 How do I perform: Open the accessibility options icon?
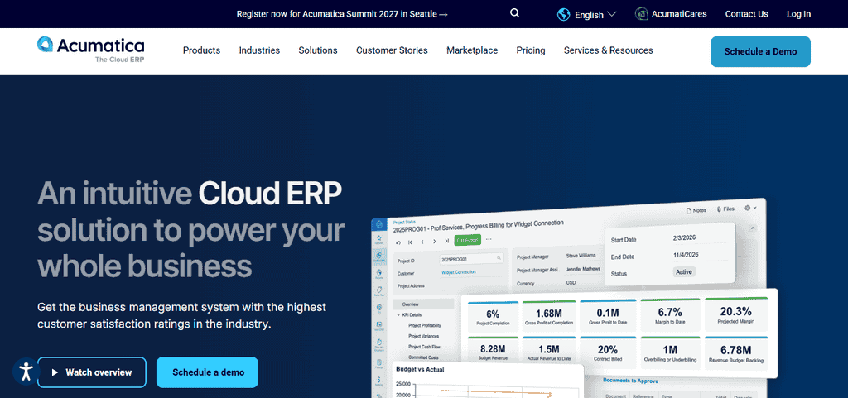point(26,371)
